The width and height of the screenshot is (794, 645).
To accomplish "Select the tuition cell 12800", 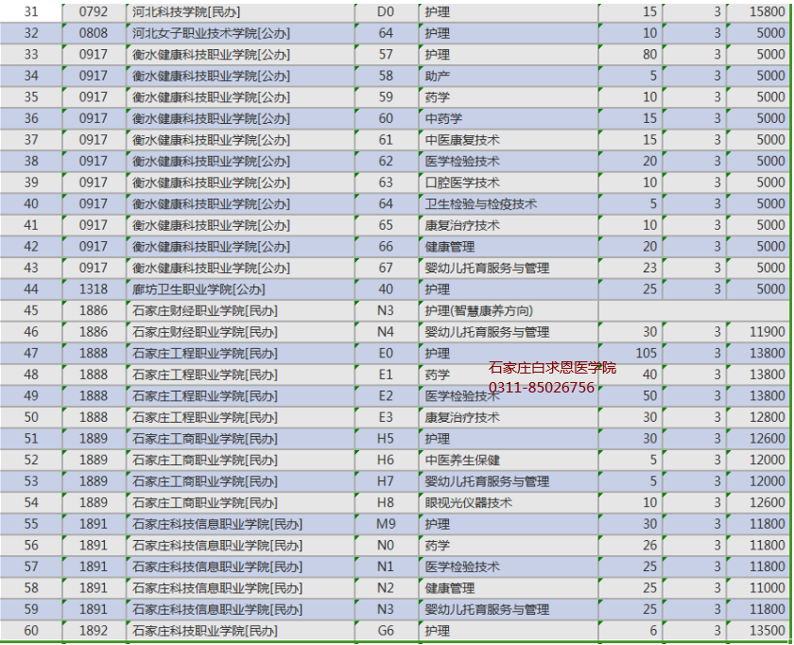I will pyautogui.click(x=758, y=417).
